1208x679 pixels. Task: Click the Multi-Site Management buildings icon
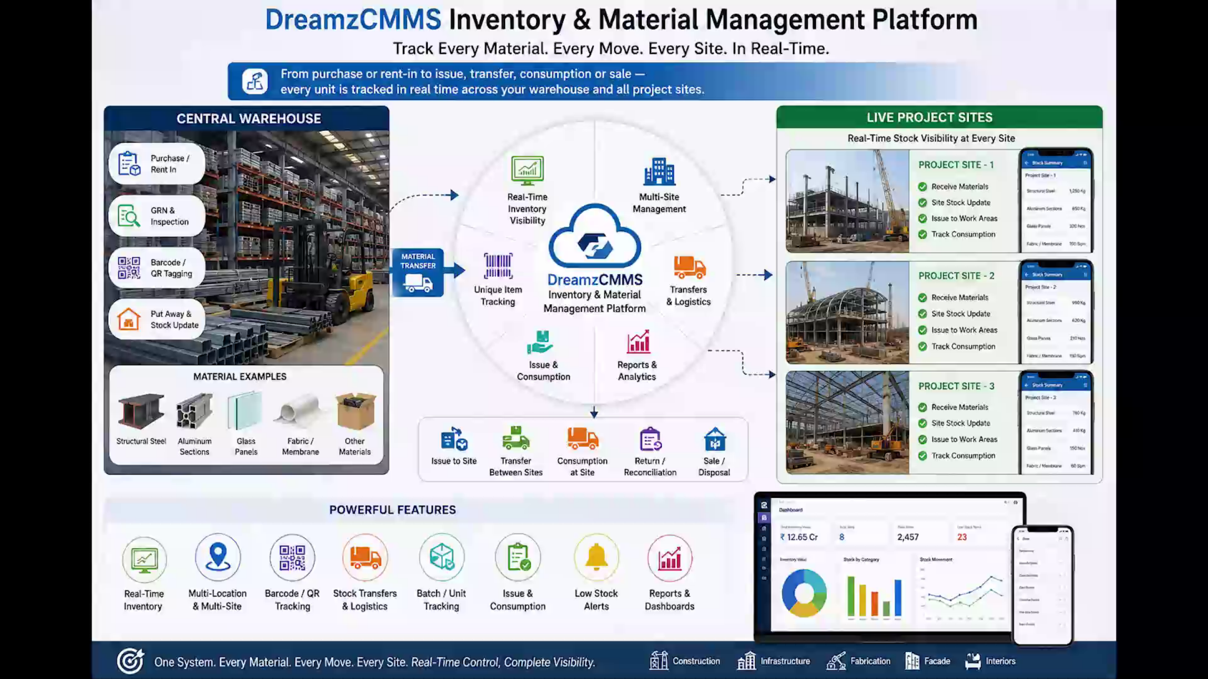659,172
